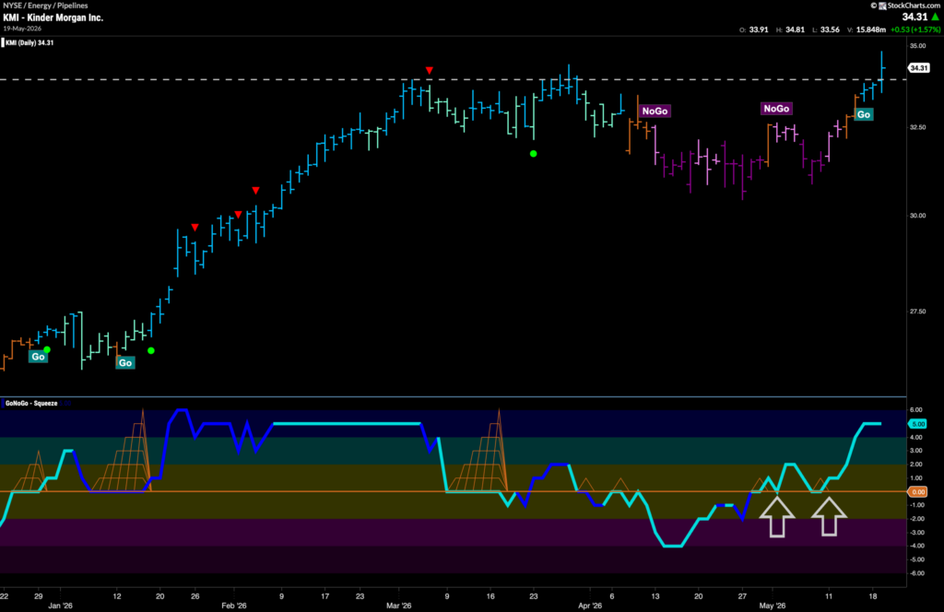Click the Feb '26 date axis label

233,606
